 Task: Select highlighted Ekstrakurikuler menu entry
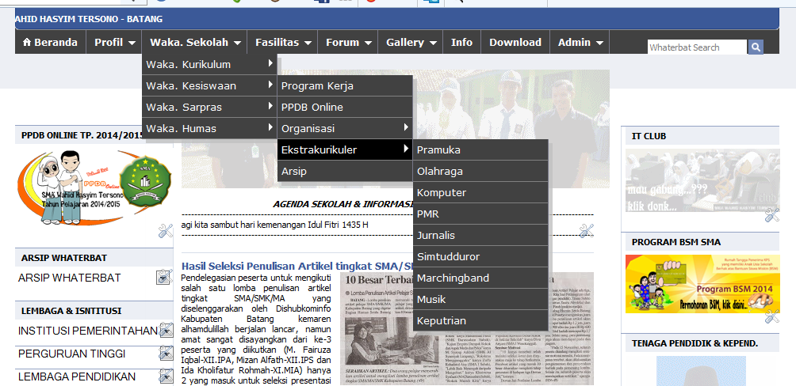[x=345, y=149]
